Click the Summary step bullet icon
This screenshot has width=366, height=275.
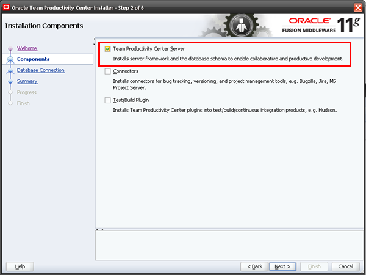(10, 81)
